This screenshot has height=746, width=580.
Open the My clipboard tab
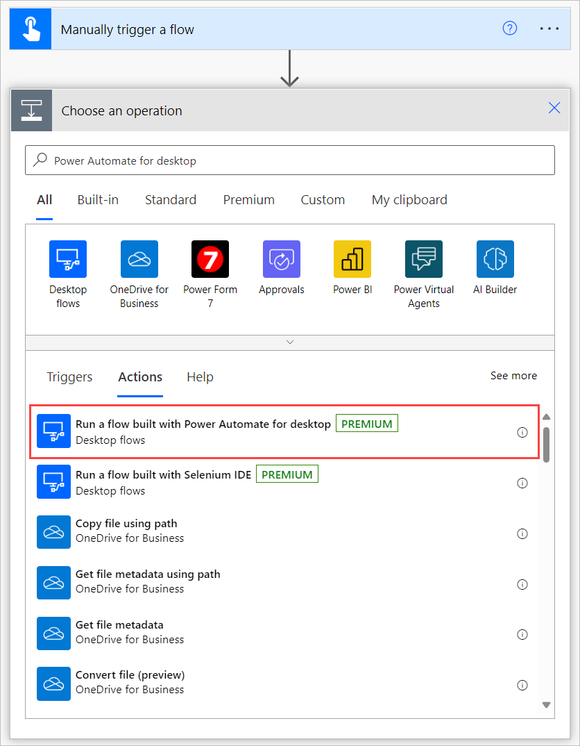tap(409, 200)
